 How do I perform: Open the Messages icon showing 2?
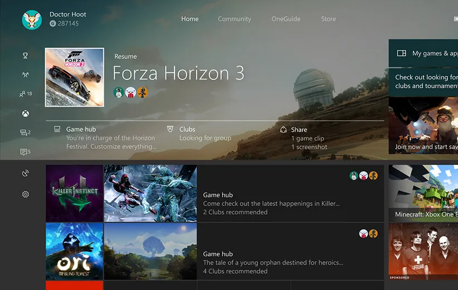pyautogui.click(x=25, y=133)
